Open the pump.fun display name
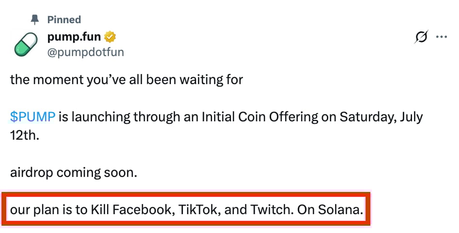459x233 pixels. click(74, 37)
